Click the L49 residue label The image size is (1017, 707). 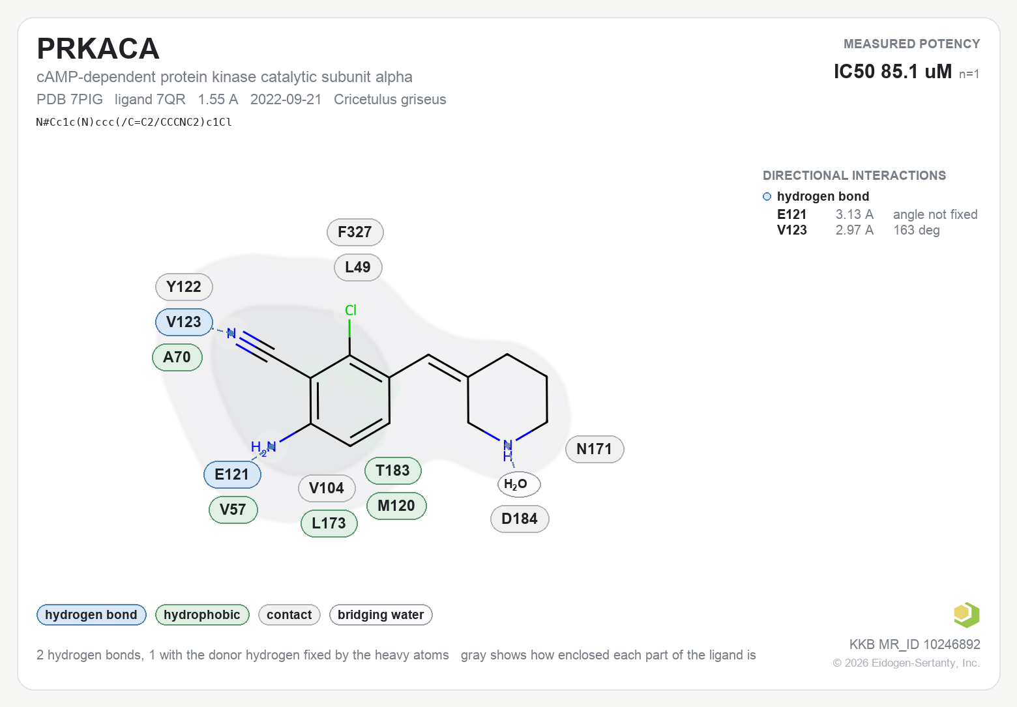[x=358, y=267]
